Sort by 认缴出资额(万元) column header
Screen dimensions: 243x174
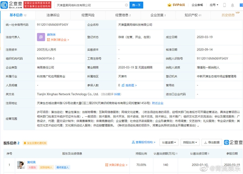pos(166,154)
